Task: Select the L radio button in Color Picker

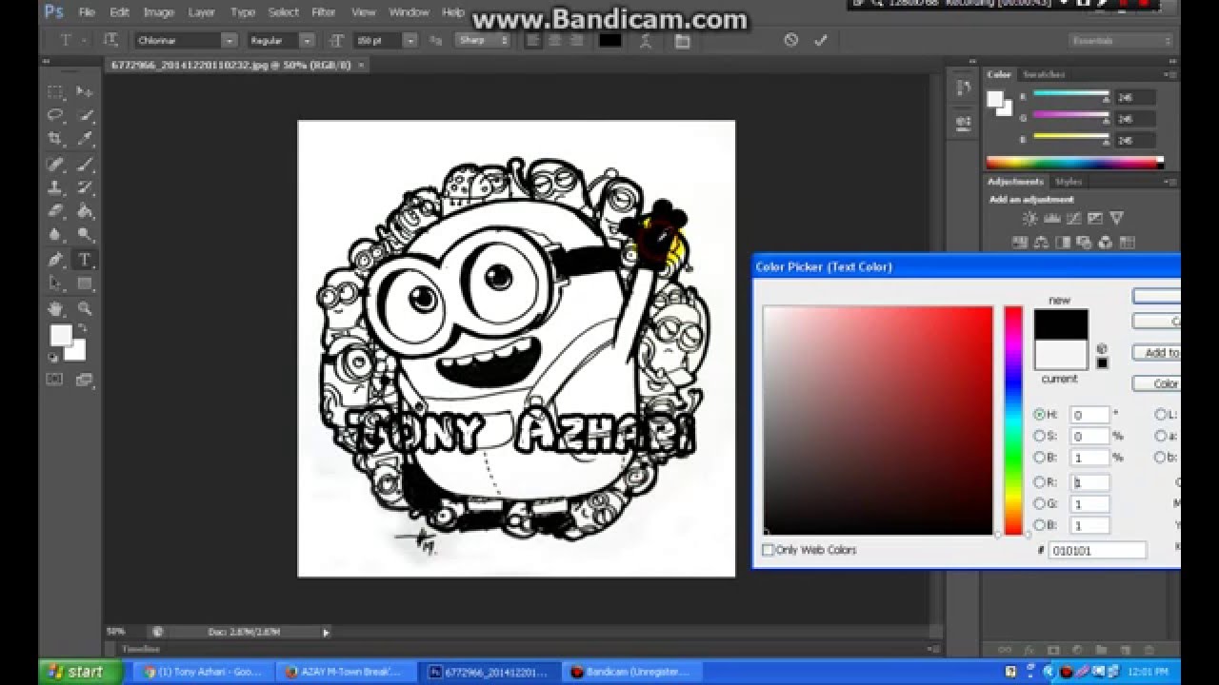Action: 1160,415
